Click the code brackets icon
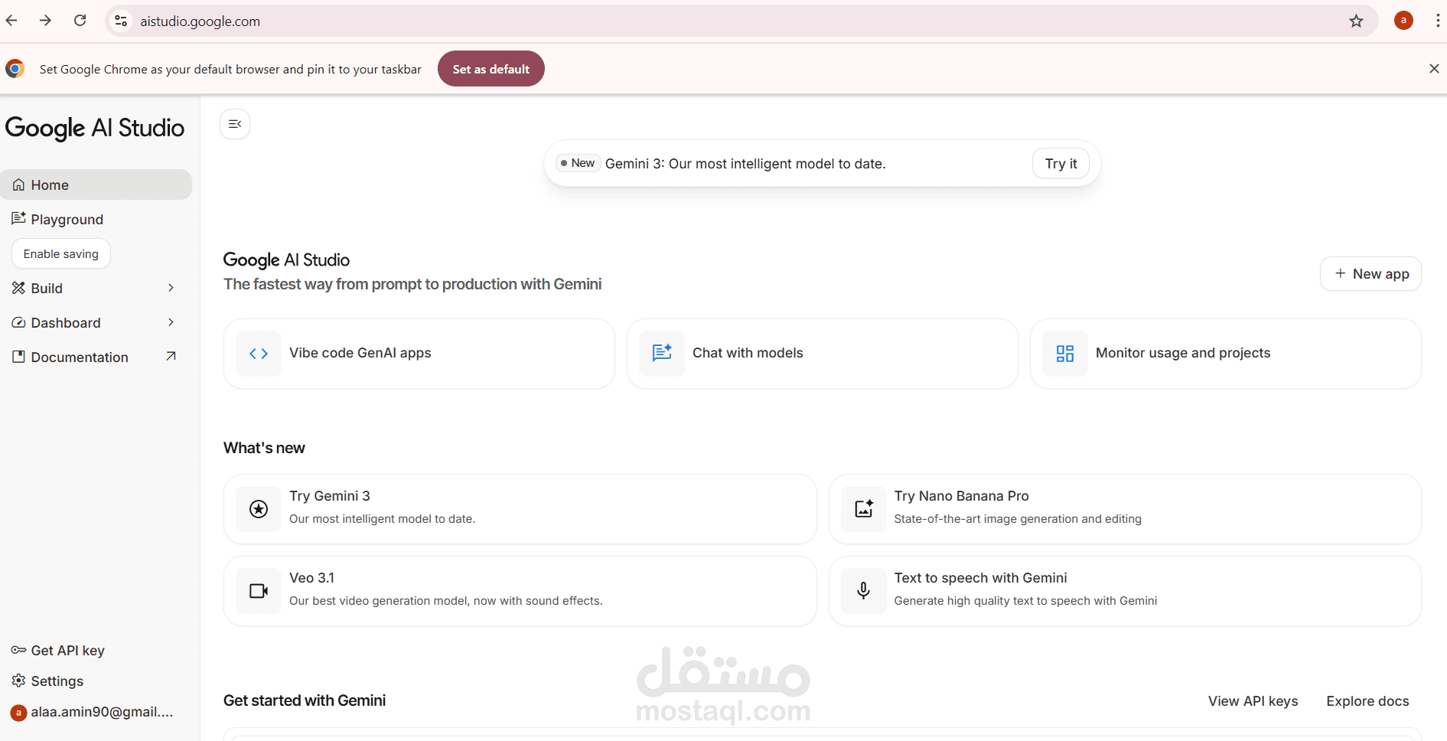Screen dimensions: 1447x741 coord(259,353)
